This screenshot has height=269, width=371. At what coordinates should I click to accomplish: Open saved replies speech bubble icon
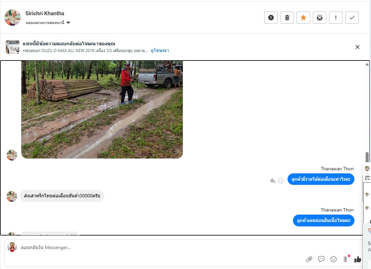[x=321, y=259]
